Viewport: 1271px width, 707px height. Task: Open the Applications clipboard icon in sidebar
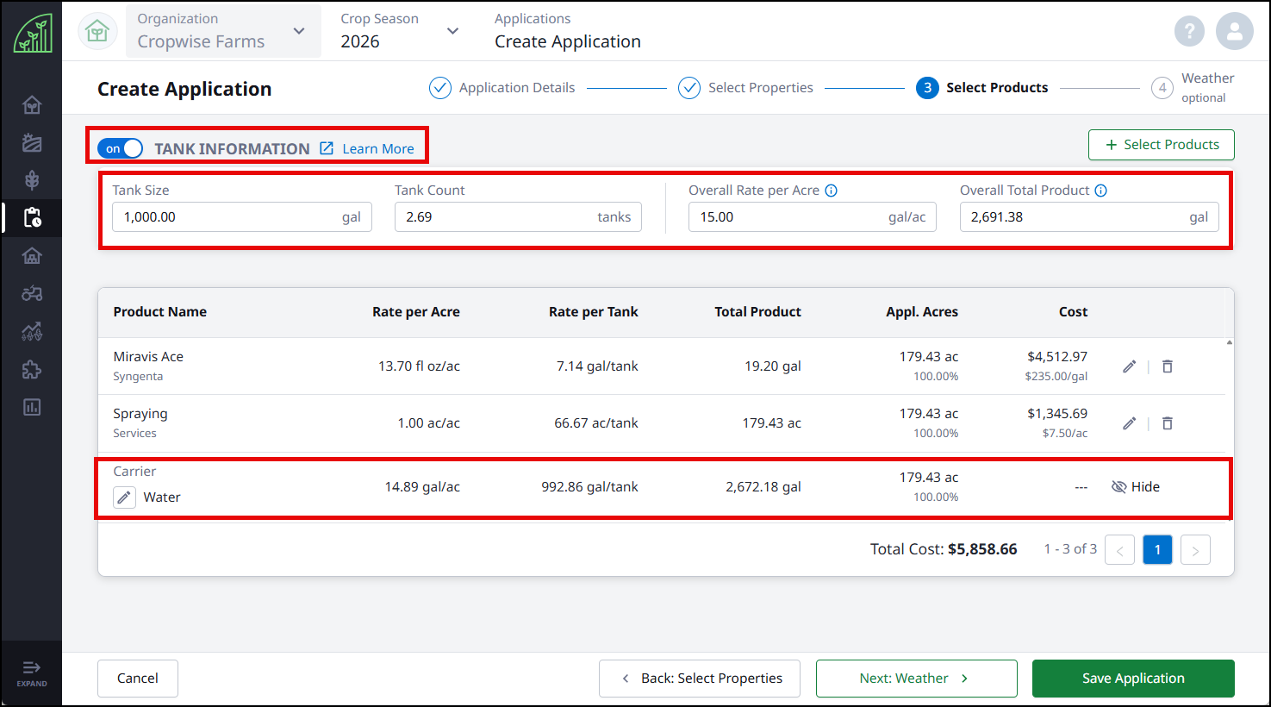(x=32, y=217)
